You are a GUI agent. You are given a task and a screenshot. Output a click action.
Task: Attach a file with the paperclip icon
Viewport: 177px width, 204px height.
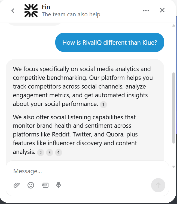(x=17, y=185)
